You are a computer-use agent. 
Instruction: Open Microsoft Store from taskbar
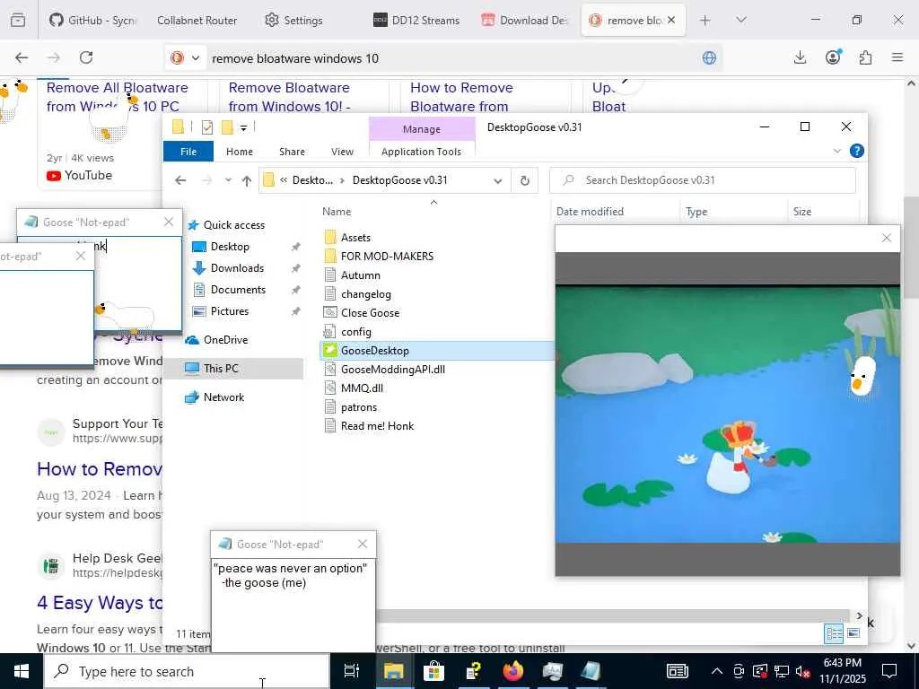[433, 671]
